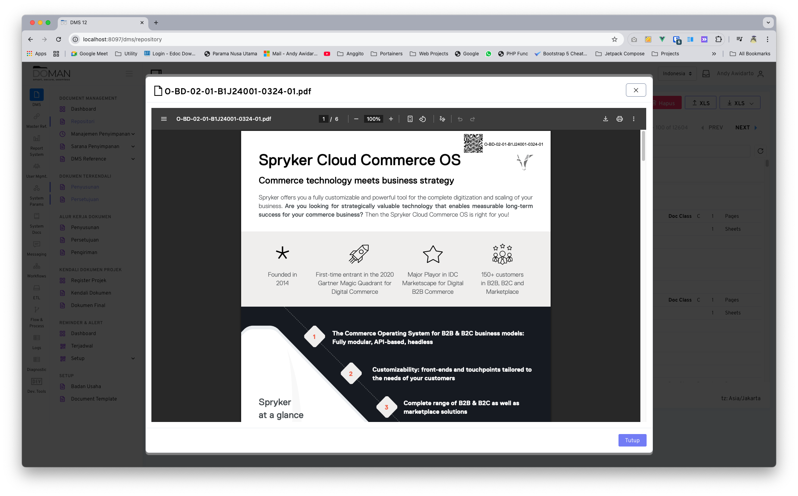
Task: Select the Workflows sidebar icon
Action: pyautogui.click(x=36, y=267)
